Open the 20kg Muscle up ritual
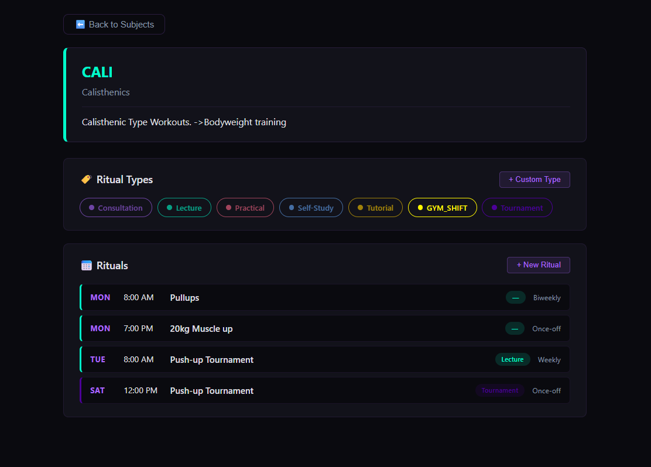Screen dimensions: 651x467 (325, 329)
